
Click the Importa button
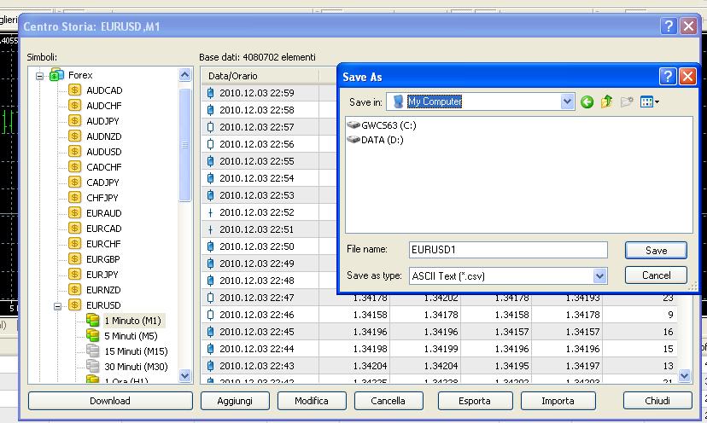pyautogui.click(x=558, y=401)
